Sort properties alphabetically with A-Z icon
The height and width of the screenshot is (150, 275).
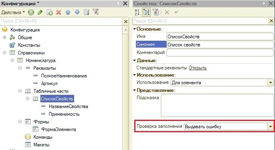point(137,12)
